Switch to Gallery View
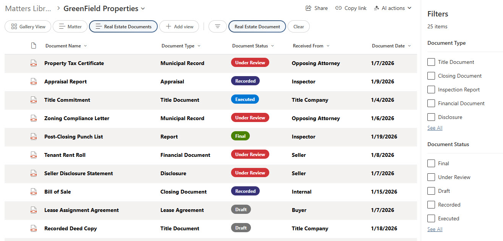 [x=27, y=26]
